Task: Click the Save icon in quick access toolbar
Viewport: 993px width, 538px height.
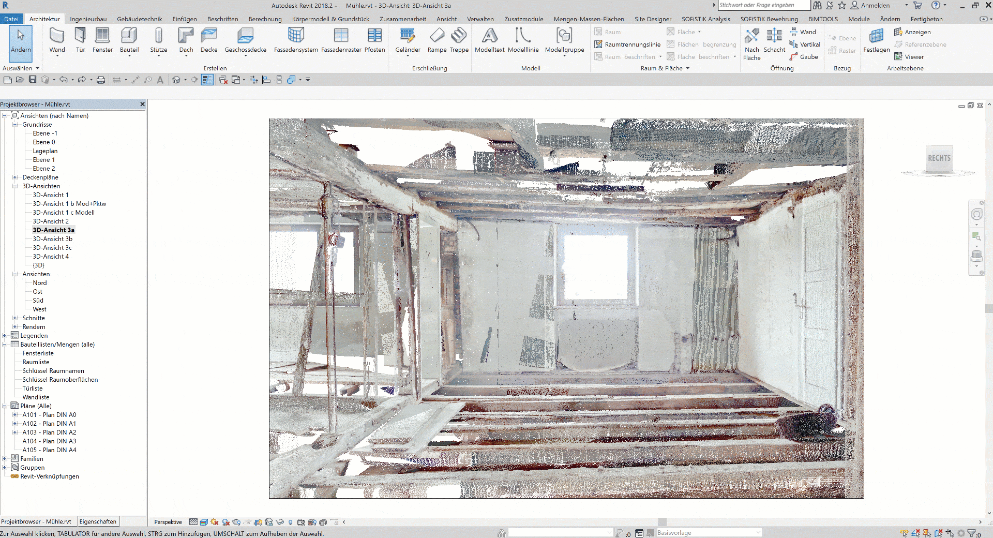Action: pos(33,80)
